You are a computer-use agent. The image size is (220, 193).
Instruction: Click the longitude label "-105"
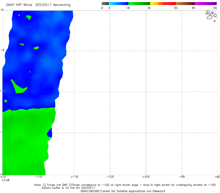pos(110,177)
